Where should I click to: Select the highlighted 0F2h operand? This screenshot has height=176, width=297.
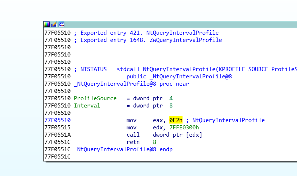[x=176, y=120]
